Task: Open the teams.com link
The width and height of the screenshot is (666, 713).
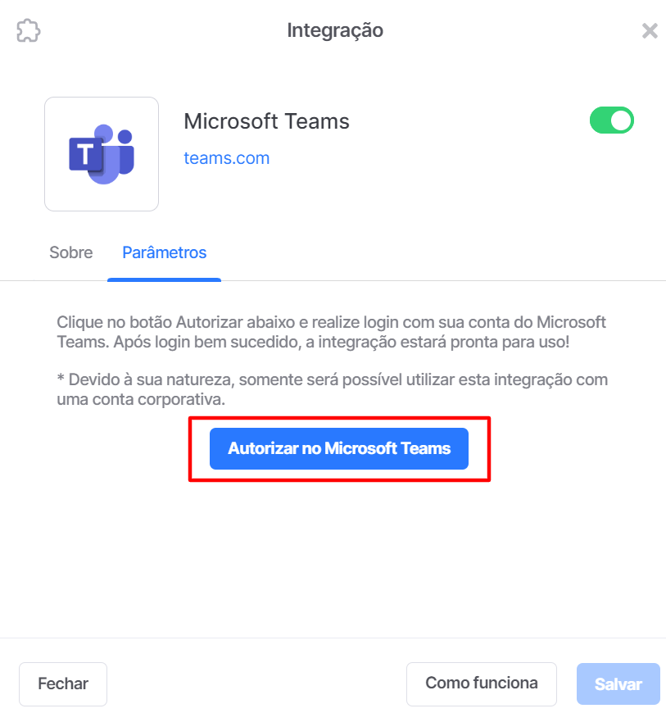Action: click(226, 158)
